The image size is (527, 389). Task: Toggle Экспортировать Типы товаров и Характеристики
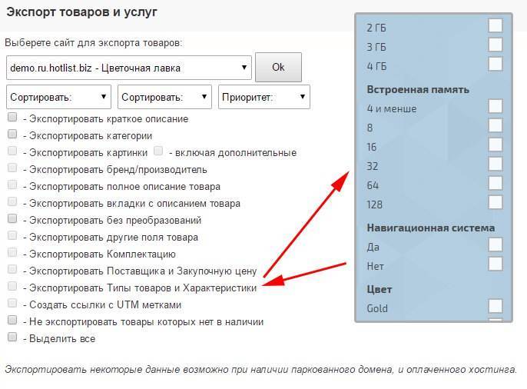(x=12, y=287)
